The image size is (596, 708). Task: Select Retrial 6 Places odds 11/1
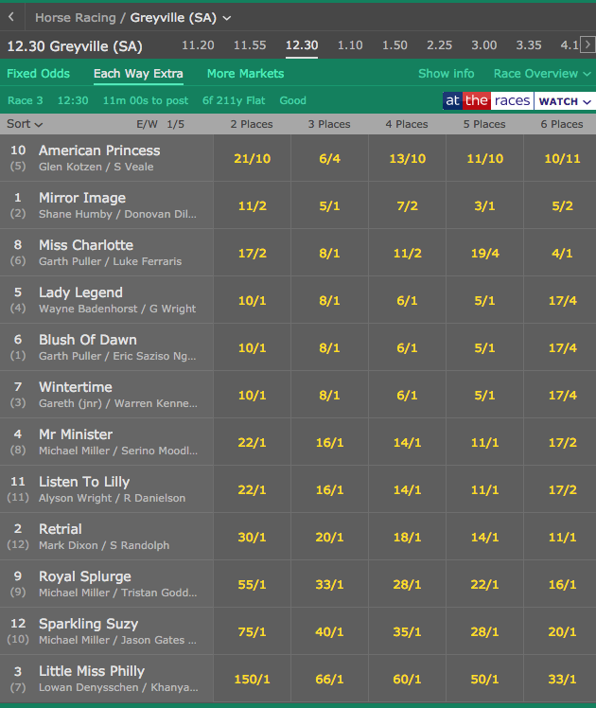pyautogui.click(x=562, y=537)
